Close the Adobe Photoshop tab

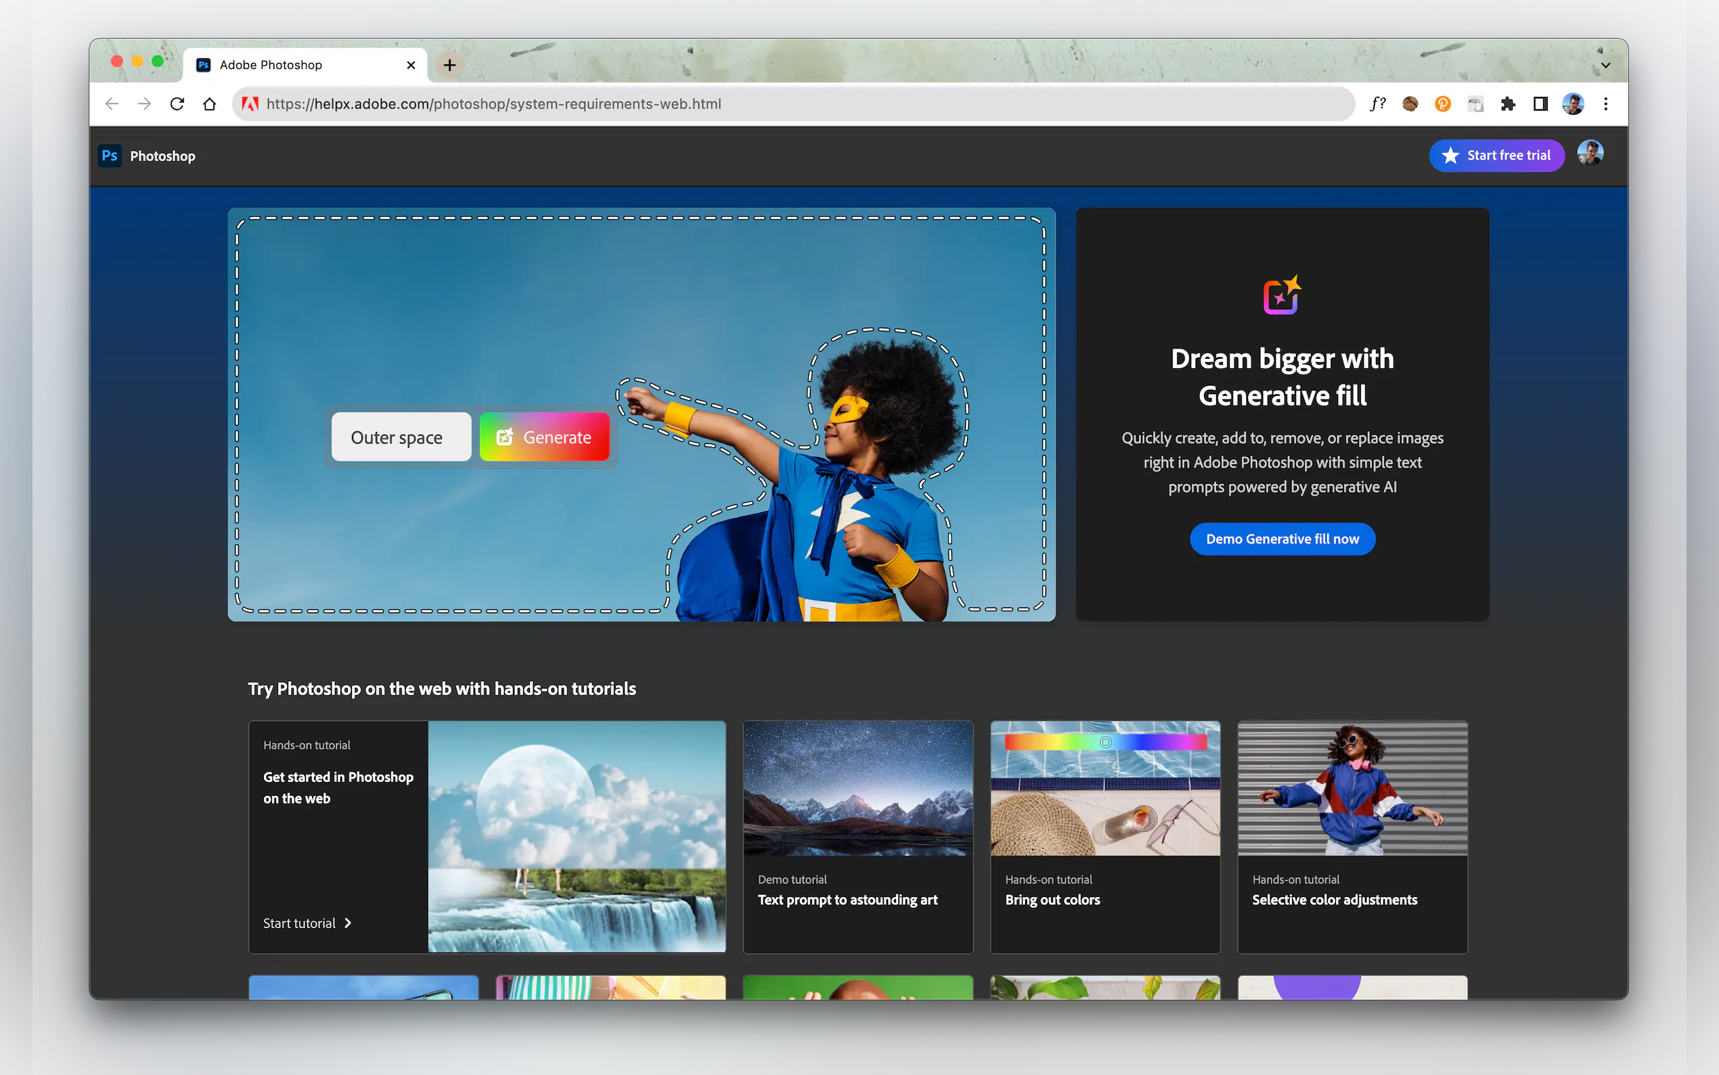tap(411, 66)
